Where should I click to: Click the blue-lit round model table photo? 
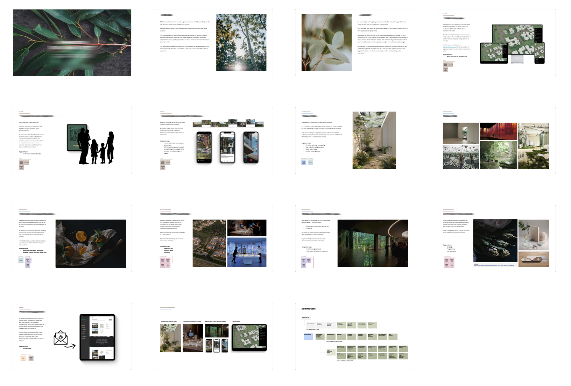tap(247, 252)
